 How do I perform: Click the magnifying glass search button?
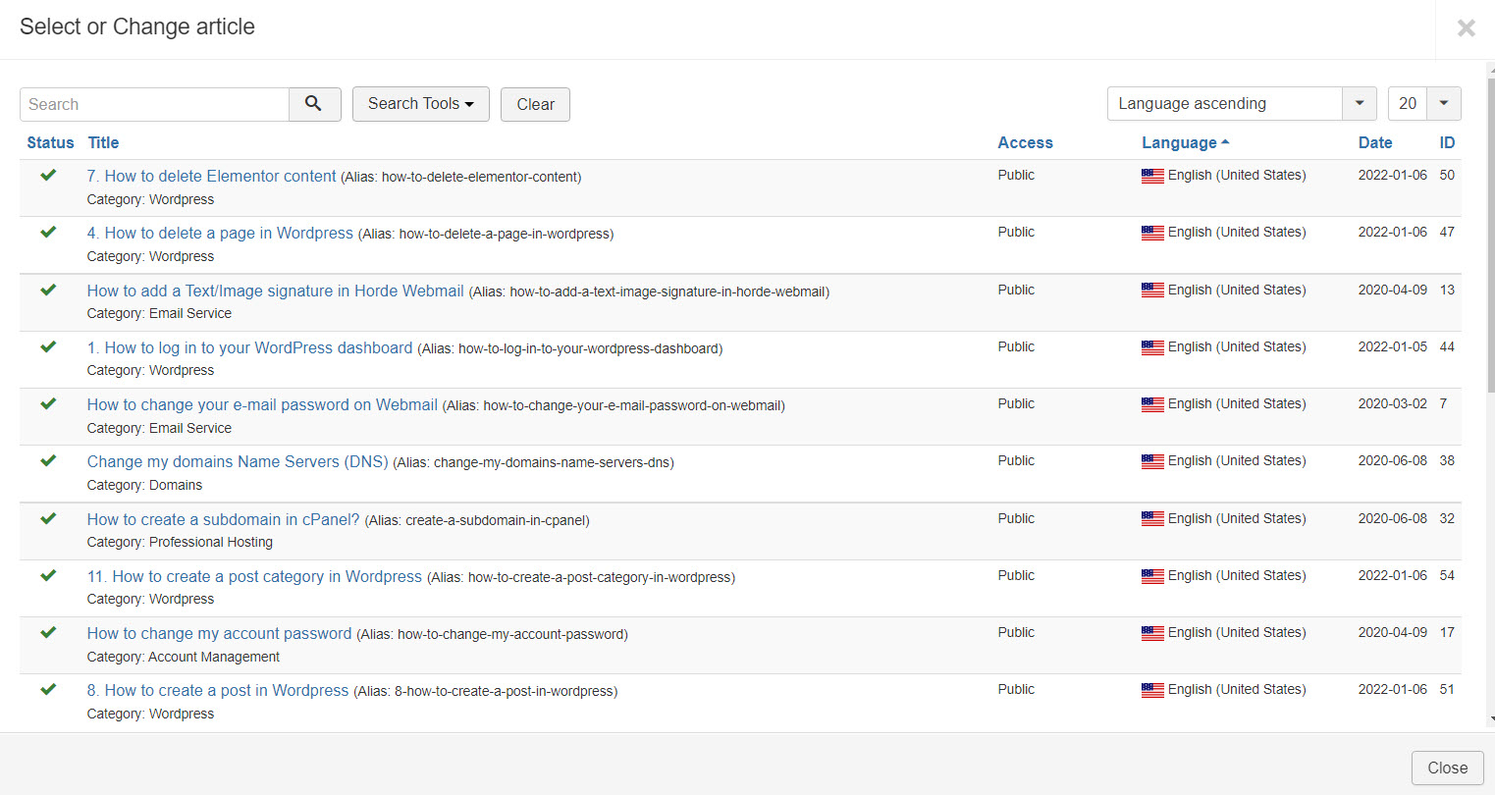314,104
